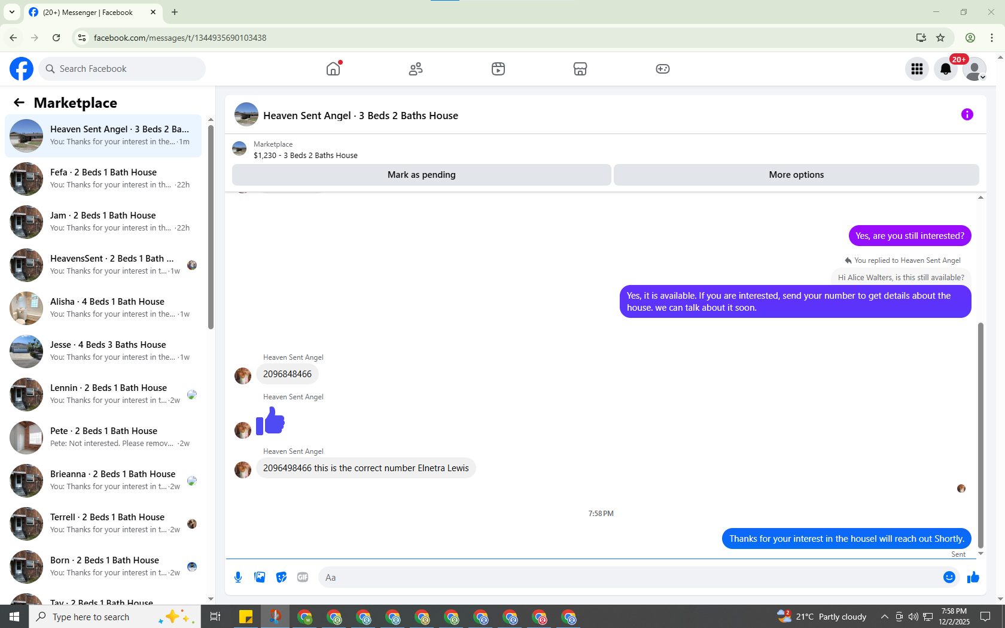Click quoted 'Hi Alice Walters' reply preview
Screen dimensions: 1005x628
(901, 277)
